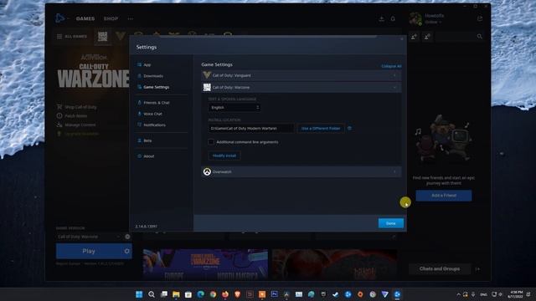
Task: Enable Additional command line arguments checkbox
Action: [x=211, y=142]
